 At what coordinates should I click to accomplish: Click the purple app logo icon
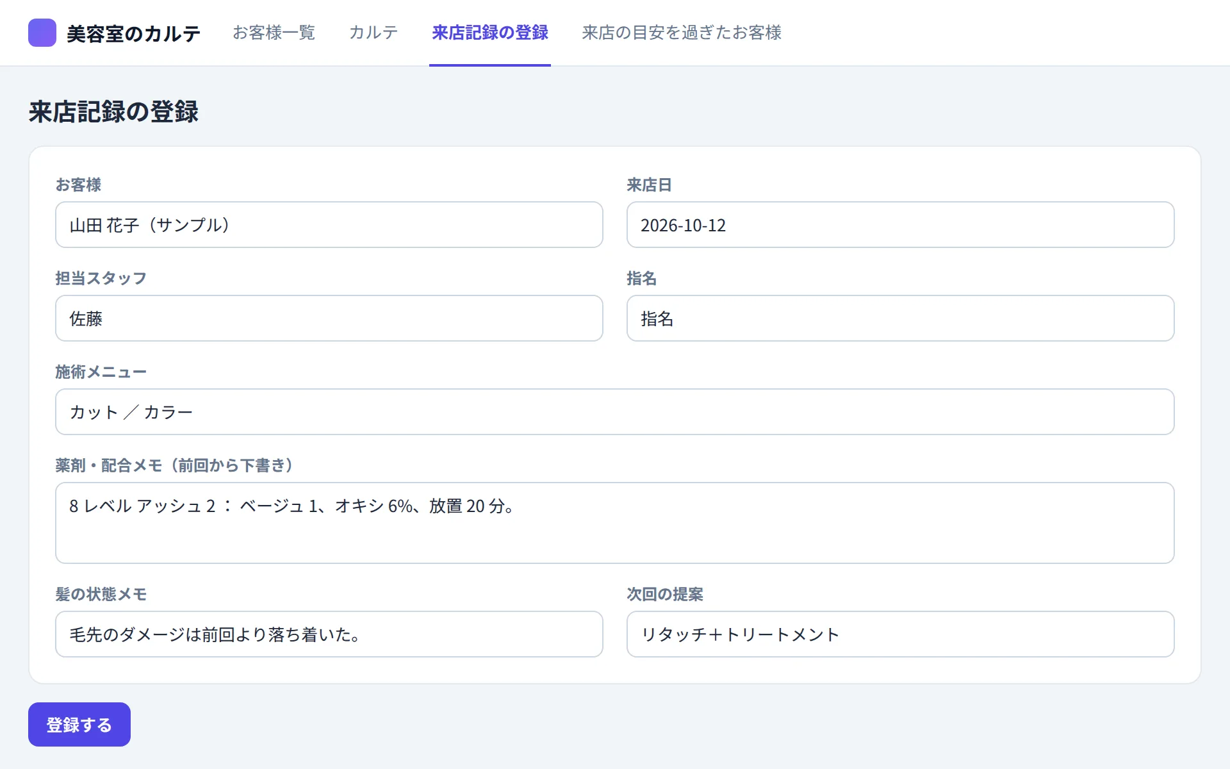pos(42,33)
